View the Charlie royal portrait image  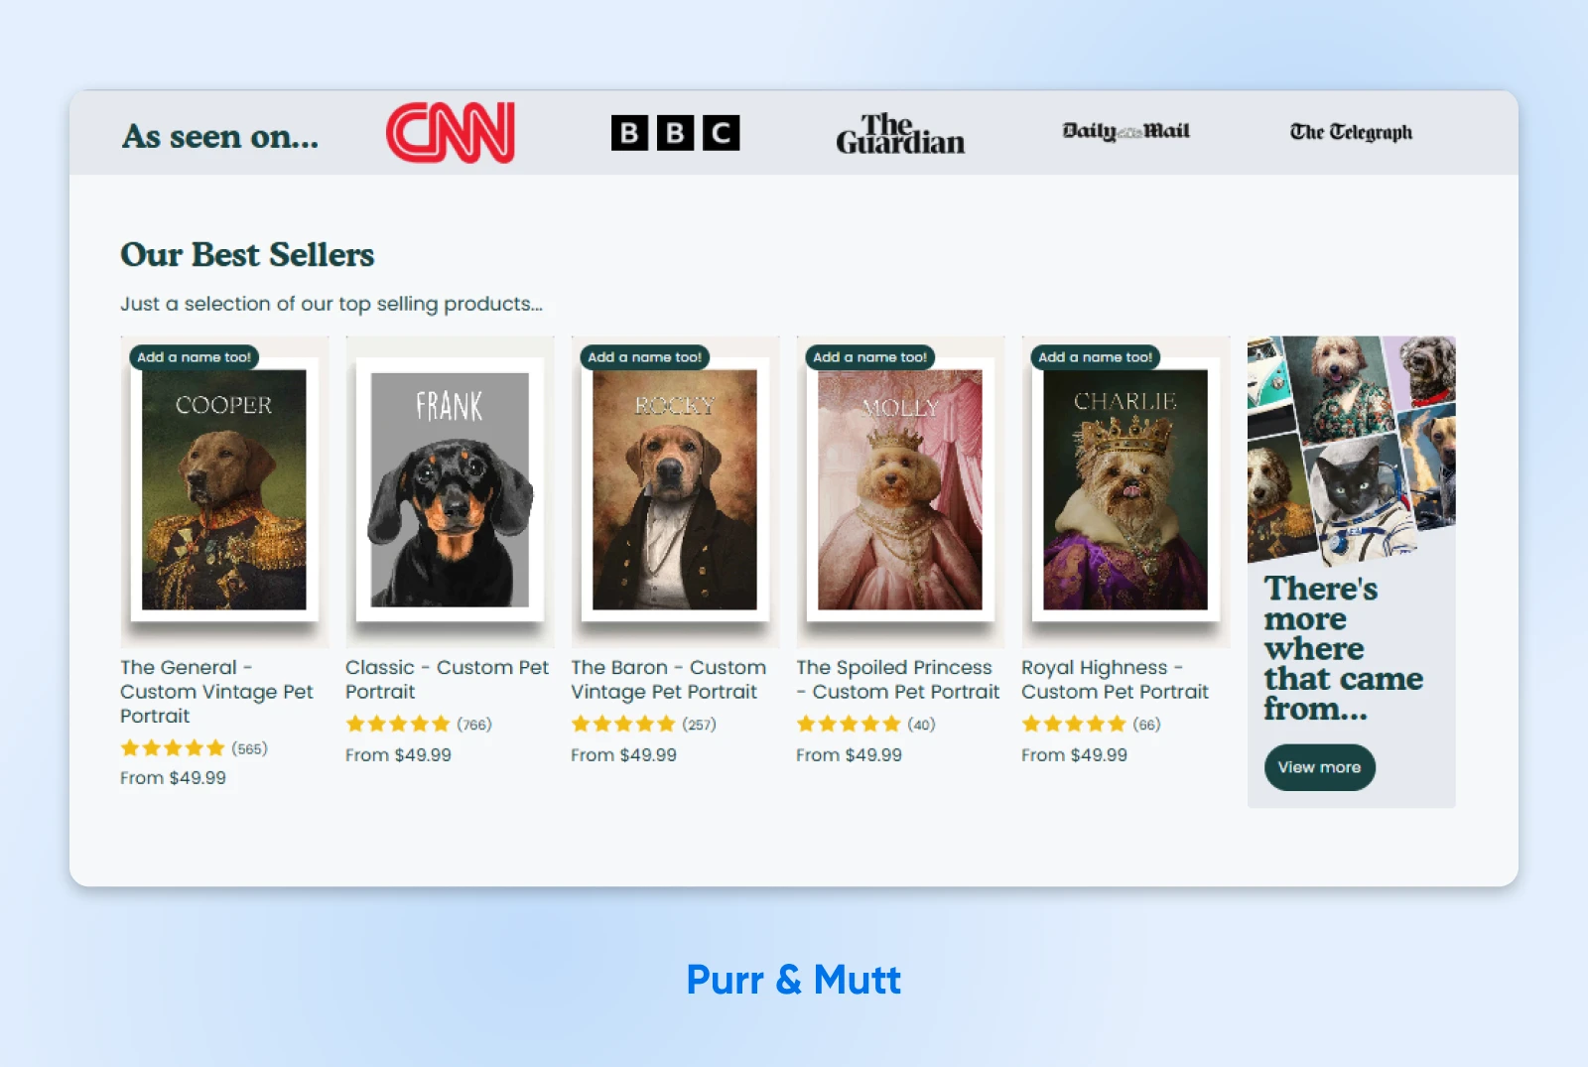pyautogui.click(x=1125, y=490)
